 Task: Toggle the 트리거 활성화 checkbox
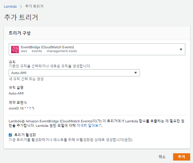click(10, 135)
